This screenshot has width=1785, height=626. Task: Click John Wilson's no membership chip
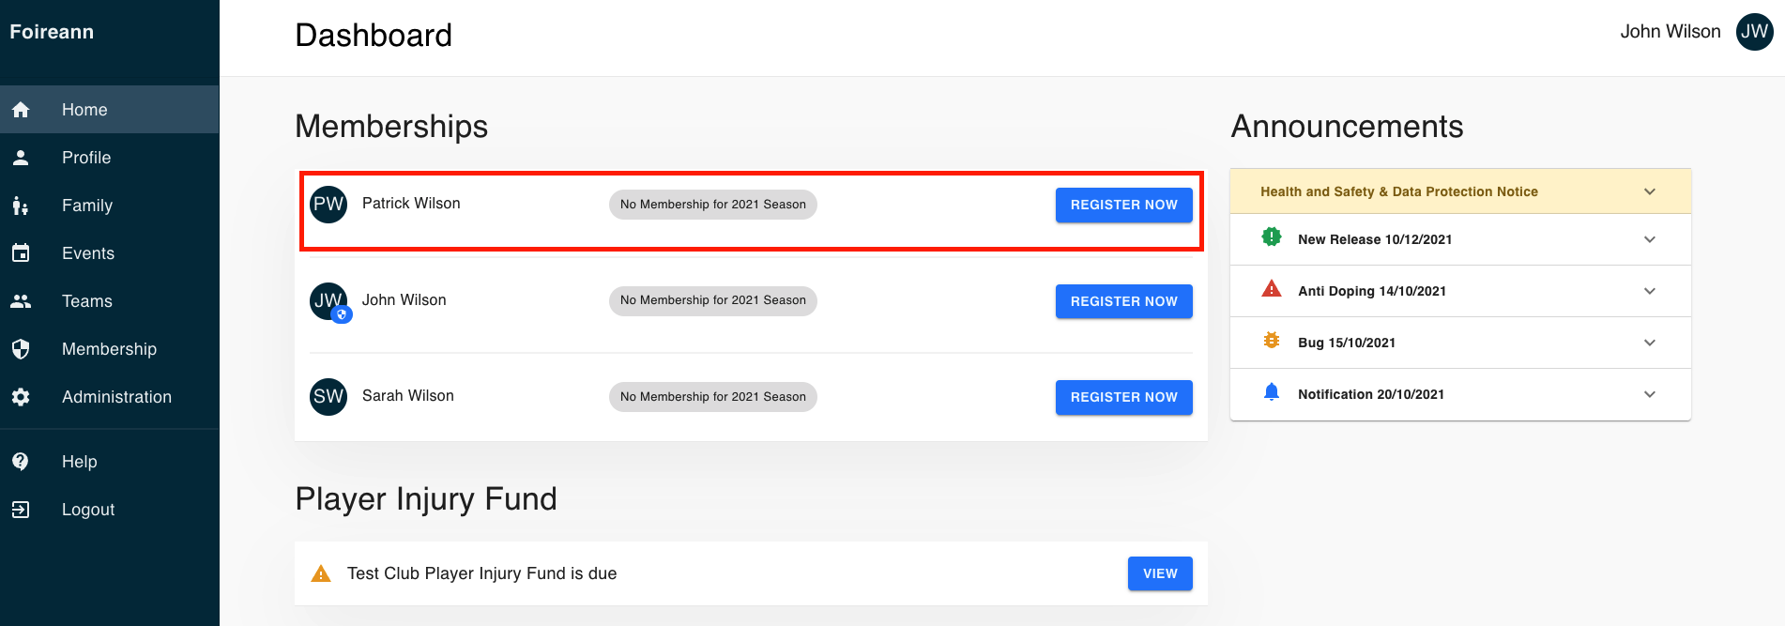click(x=713, y=300)
